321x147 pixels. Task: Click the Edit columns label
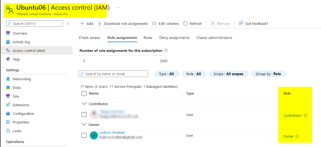tap(169, 24)
